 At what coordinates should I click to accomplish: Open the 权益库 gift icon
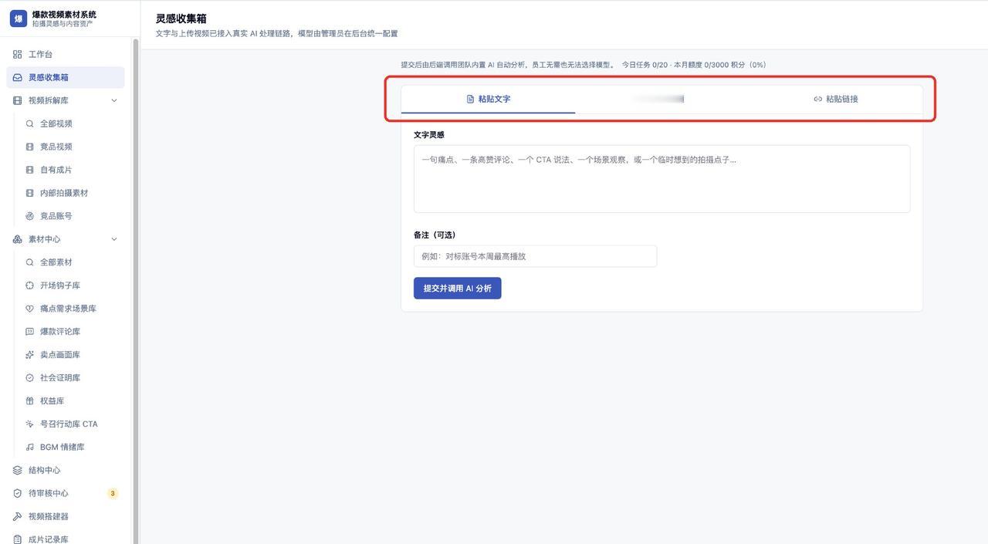coord(29,401)
